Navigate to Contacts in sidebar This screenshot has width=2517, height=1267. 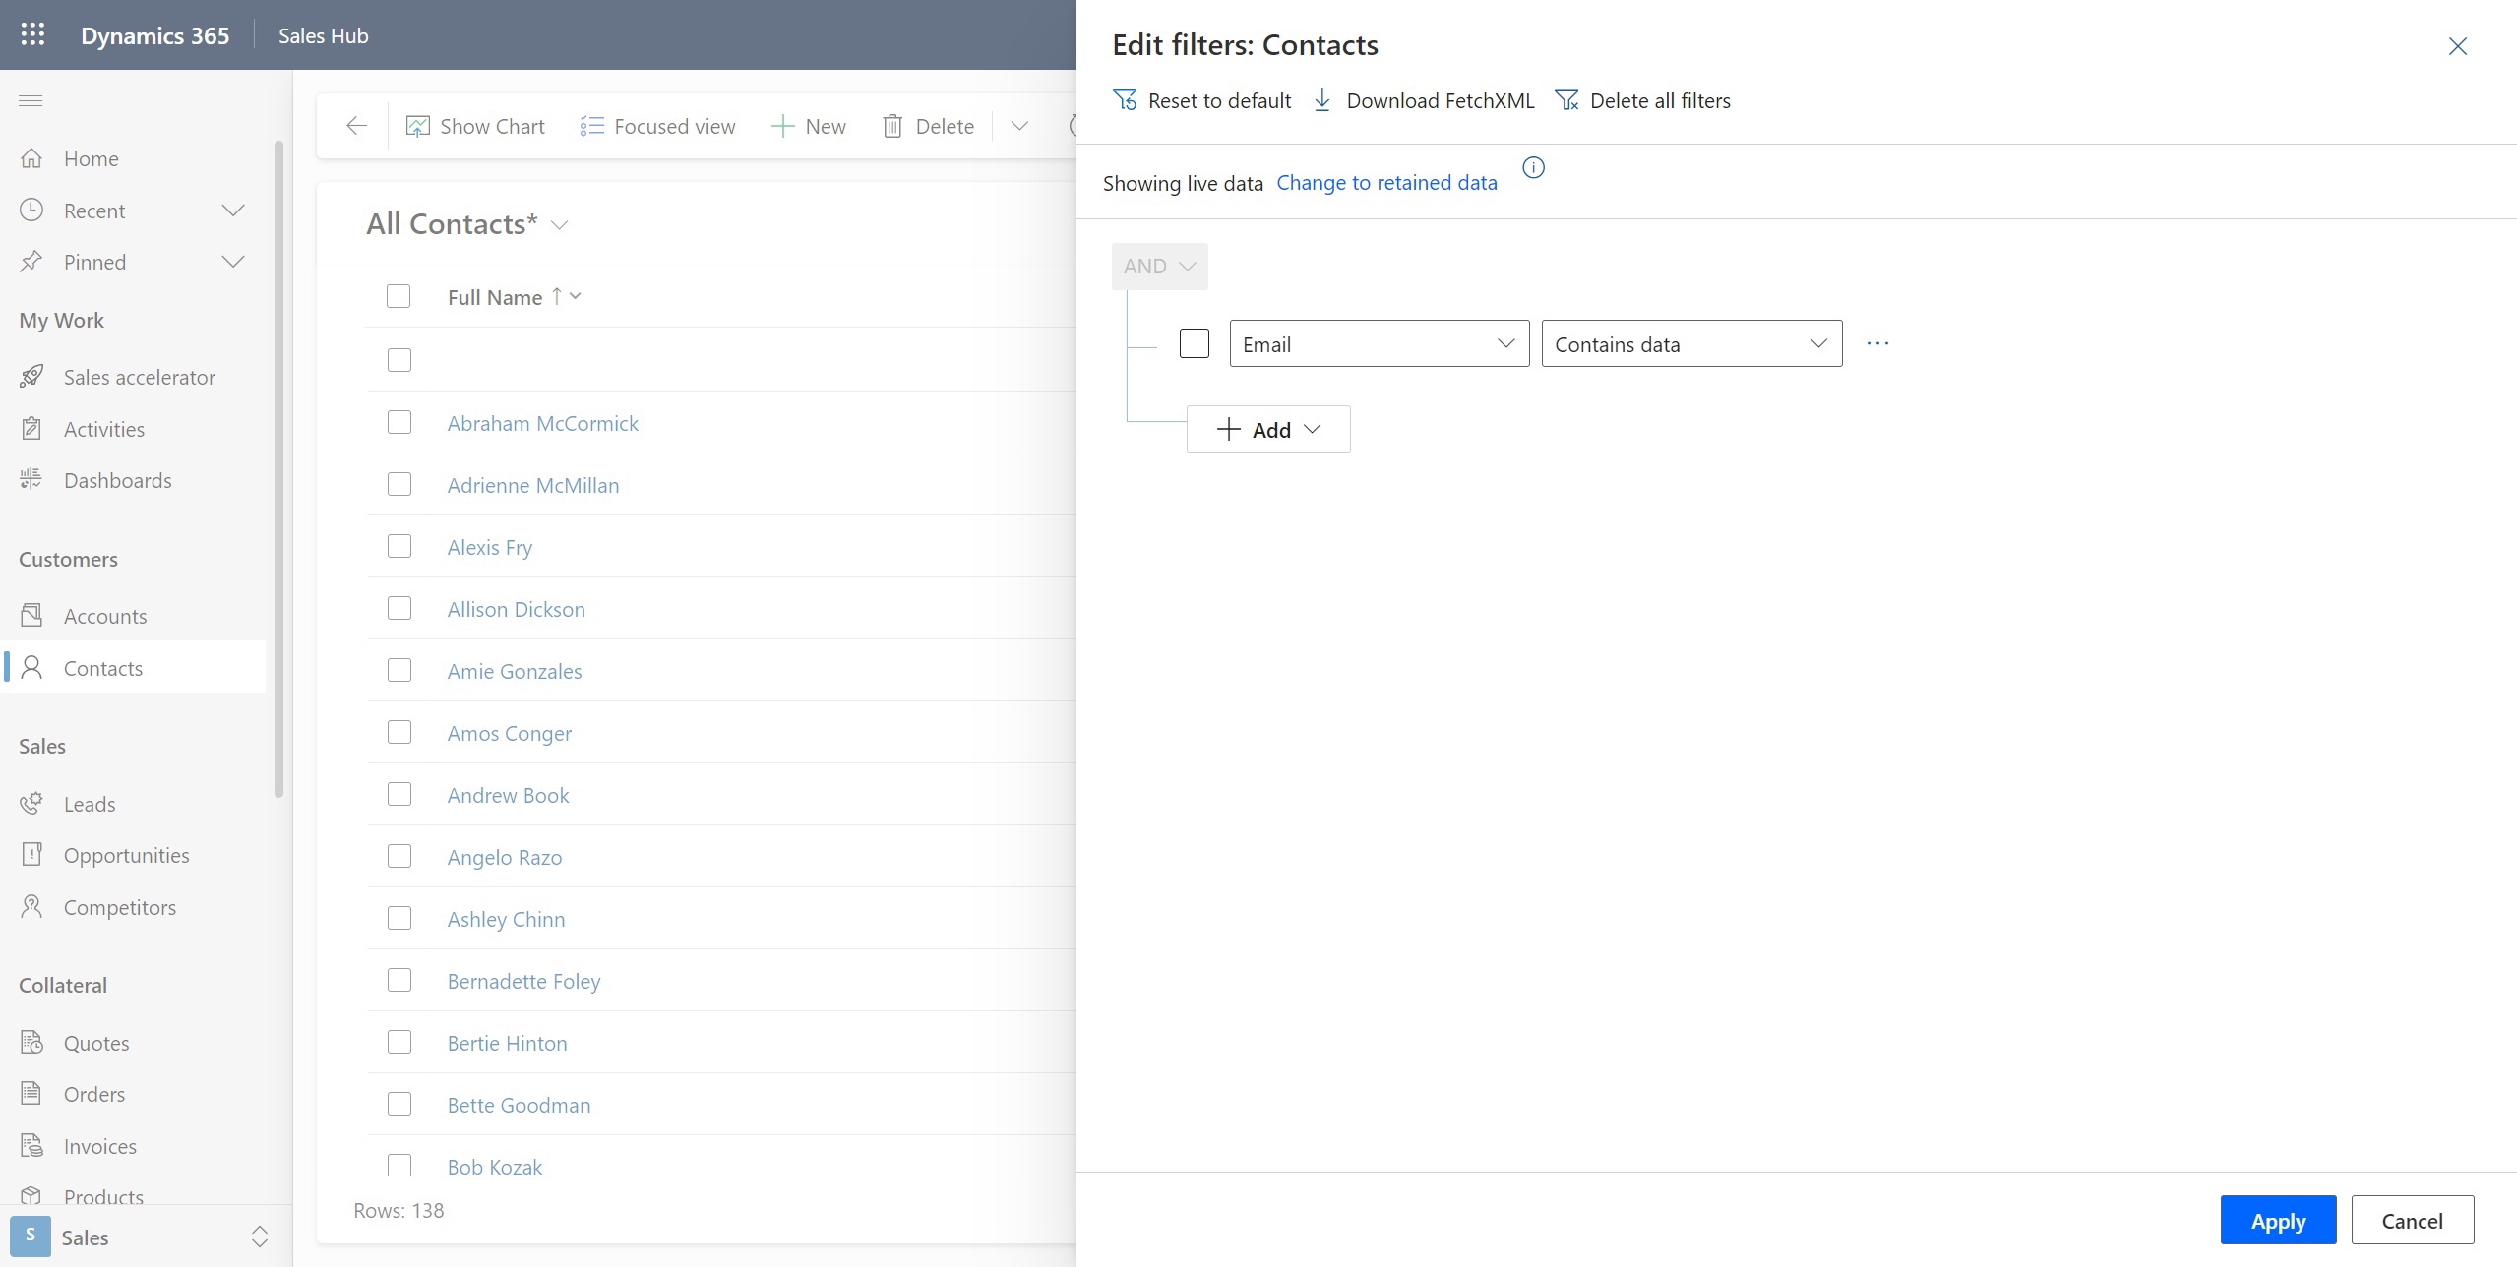point(135,667)
